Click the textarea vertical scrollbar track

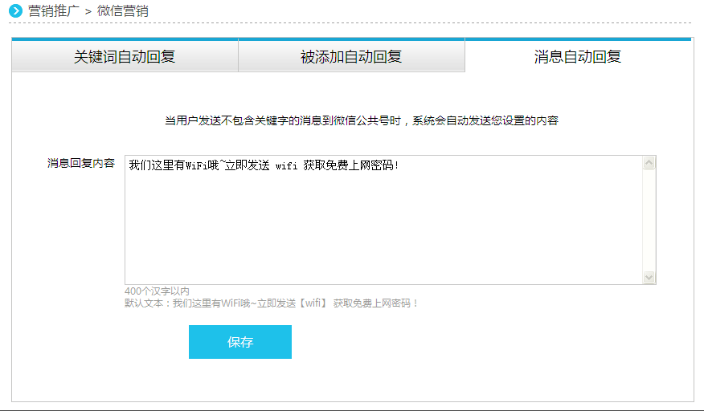point(649,220)
